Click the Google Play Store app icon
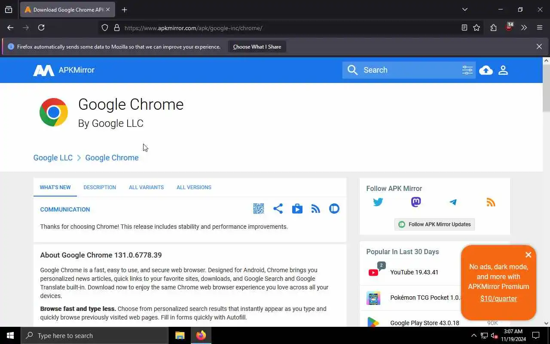Screen dimensions: 550x344 tap(373, 322)
